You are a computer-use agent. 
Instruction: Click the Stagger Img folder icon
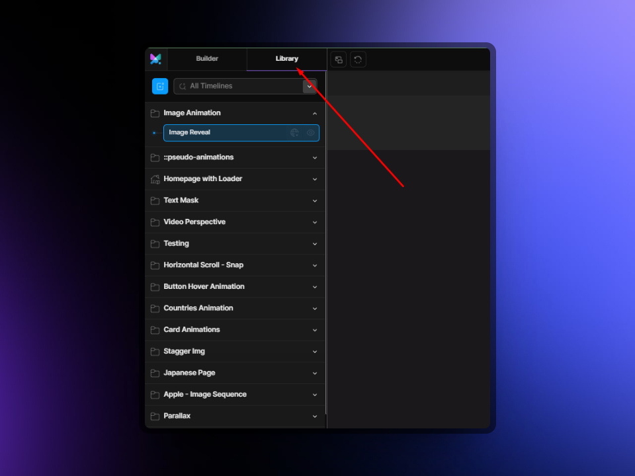(x=155, y=351)
